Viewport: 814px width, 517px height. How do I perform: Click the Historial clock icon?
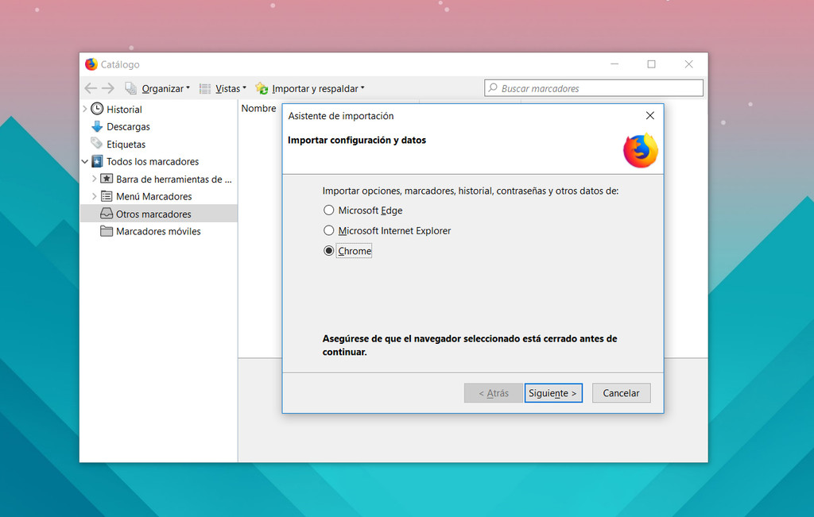point(97,109)
